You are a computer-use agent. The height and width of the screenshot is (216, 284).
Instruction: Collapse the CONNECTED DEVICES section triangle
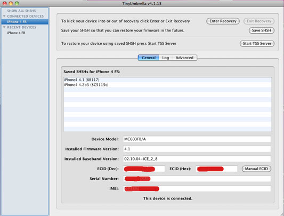coord(4,16)
